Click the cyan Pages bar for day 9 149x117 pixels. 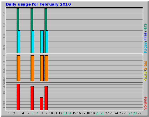[x=47, y=42]
